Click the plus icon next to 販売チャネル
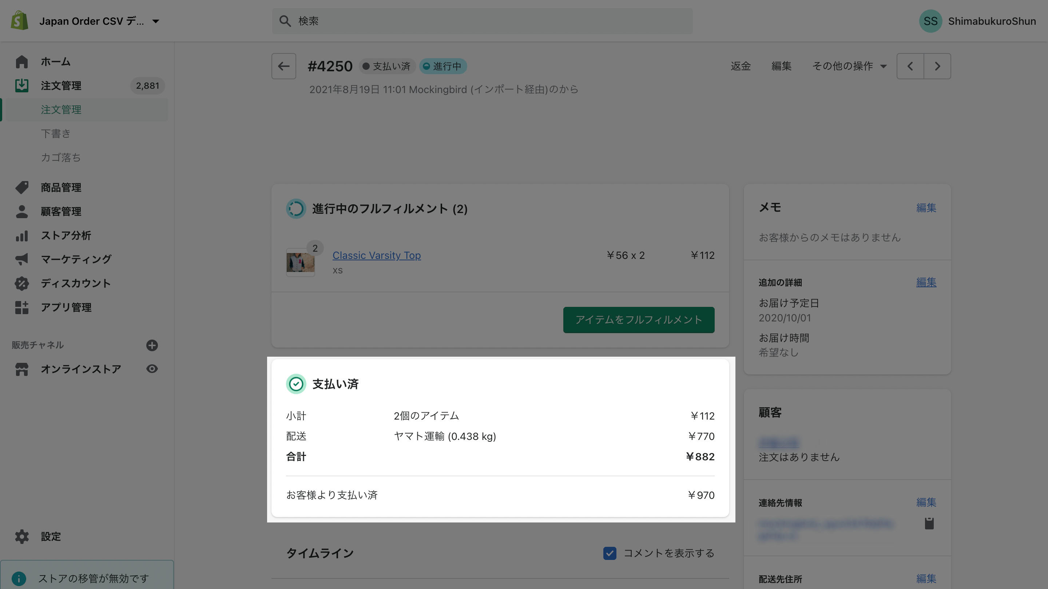Screen dimensions: 1048x589 152,345
